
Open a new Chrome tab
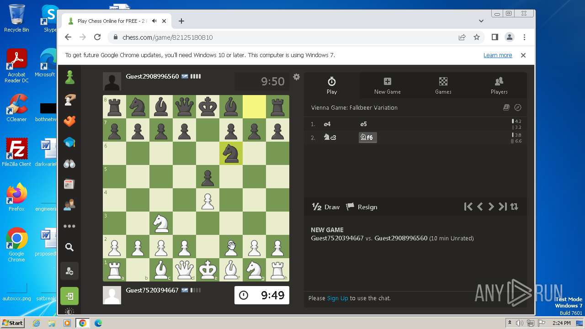(181, 21)
